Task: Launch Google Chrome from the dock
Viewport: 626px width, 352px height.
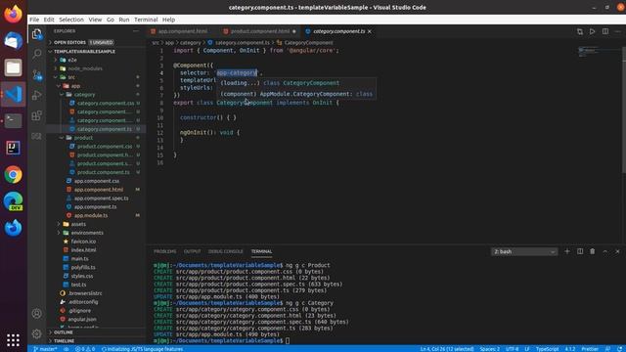Action: coord(13,174)
